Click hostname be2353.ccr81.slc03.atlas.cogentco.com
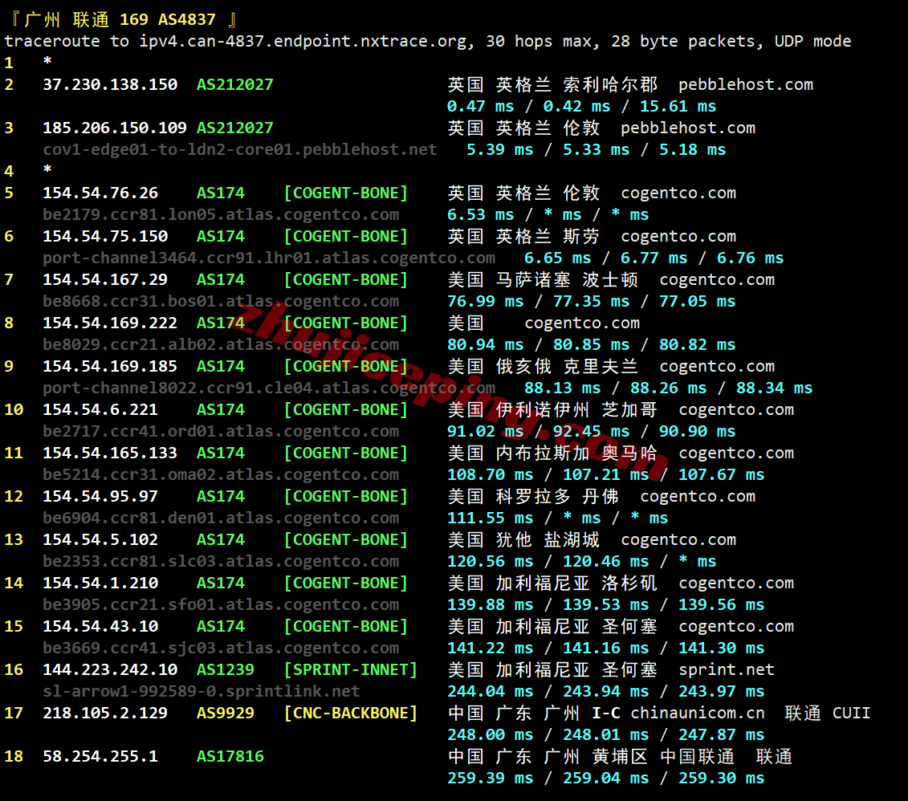The height and width of the screenshot is (801, 908). (x=221, y=562)
